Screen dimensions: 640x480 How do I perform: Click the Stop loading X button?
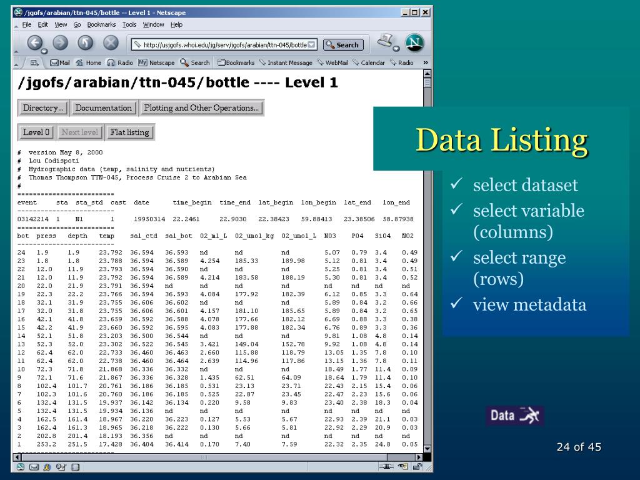111,42
